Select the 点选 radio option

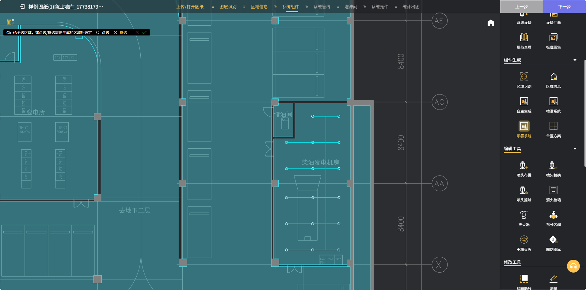98,32
